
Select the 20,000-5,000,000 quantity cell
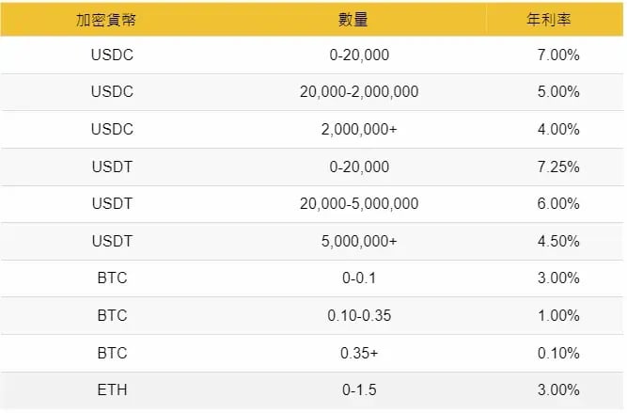(359, 204)
